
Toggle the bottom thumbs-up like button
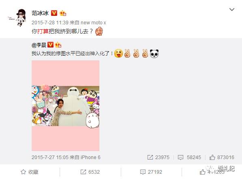pyautogui.click(x=203, y=172)
